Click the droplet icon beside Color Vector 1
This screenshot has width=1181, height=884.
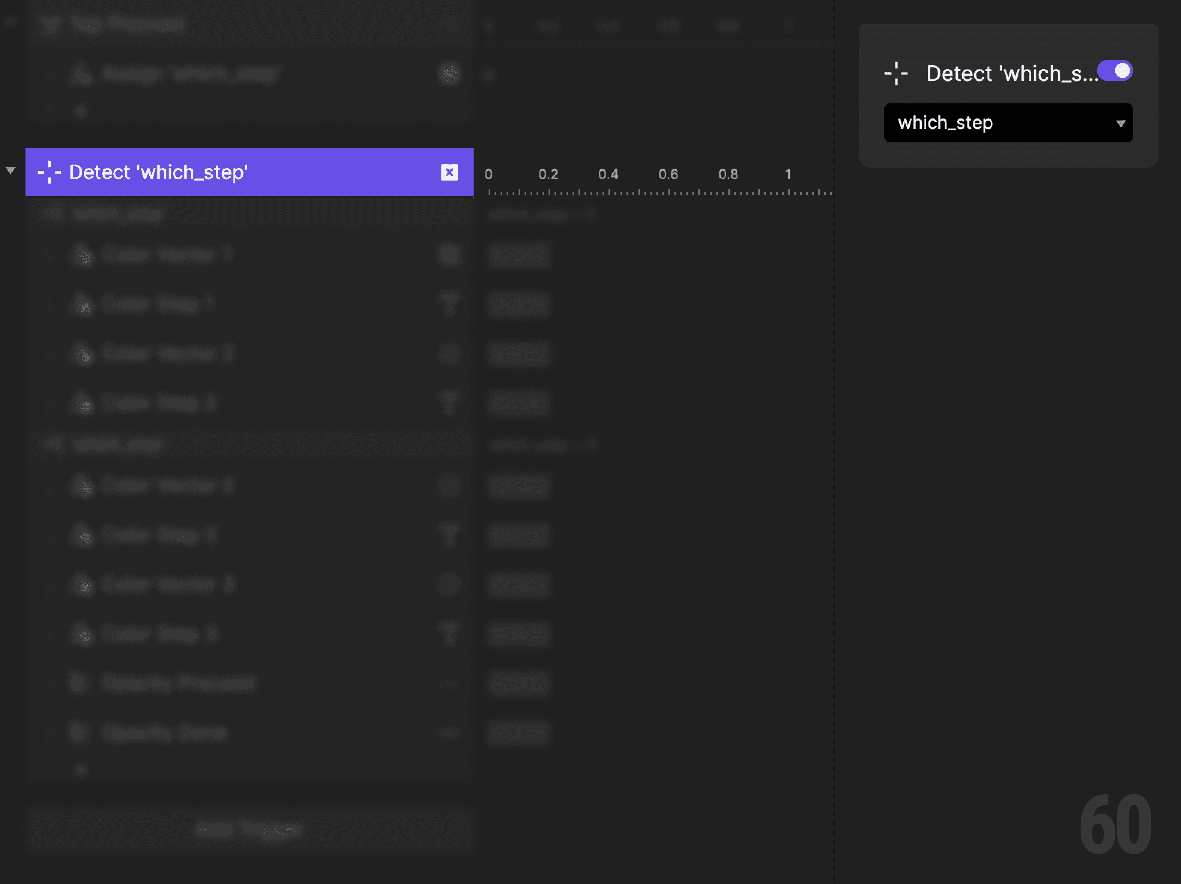pyautogui.click(x=83, y=255)
